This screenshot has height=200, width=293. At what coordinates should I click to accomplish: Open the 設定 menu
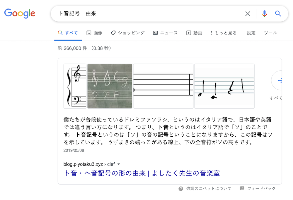(251, 33)
